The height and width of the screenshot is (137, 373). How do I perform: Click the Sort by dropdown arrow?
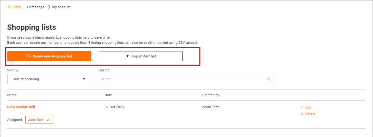click(x=84, y=79)
